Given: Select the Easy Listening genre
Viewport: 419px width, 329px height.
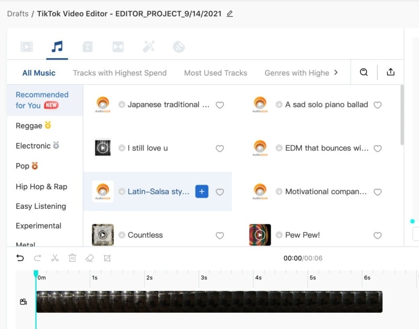Looking at the screenshot, I should (x=41, y=206).
